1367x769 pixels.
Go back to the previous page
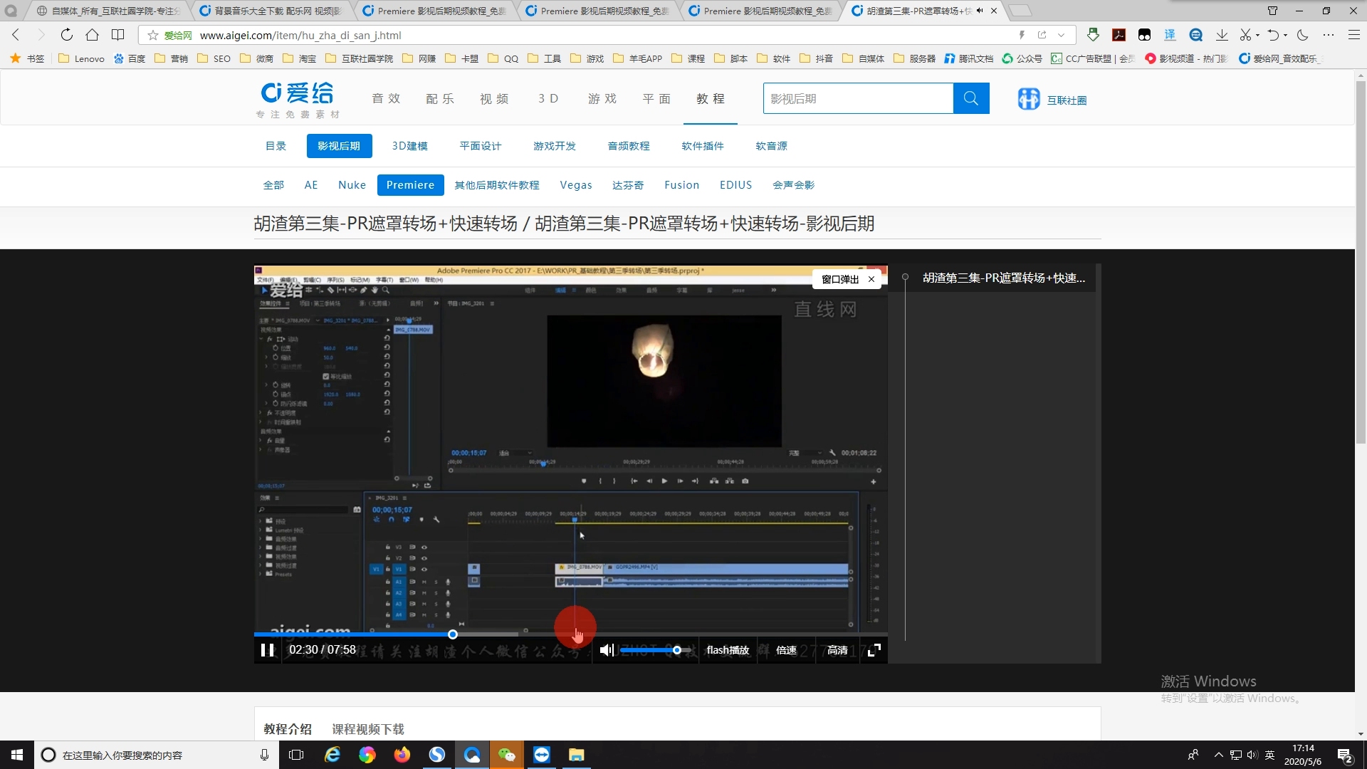pyautogui.click(x=16, y=35)
